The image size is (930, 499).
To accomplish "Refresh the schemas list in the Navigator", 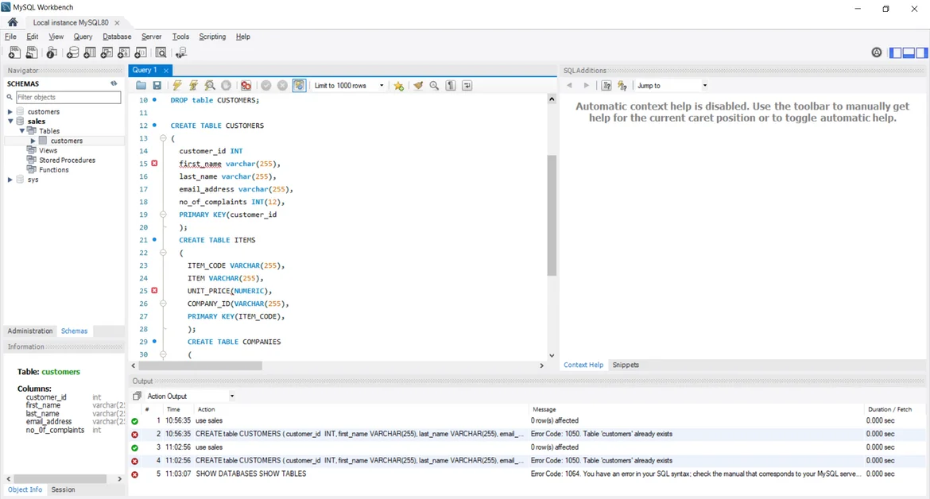I will 114,83.
